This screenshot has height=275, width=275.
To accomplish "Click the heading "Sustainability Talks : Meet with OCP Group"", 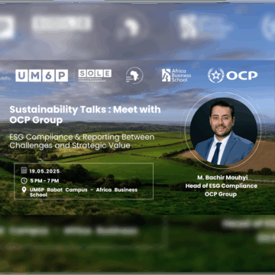I will point(85,115).
